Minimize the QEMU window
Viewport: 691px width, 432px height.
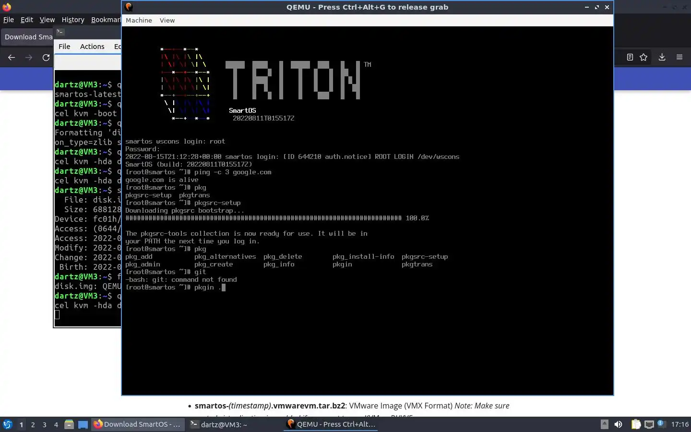586,7
